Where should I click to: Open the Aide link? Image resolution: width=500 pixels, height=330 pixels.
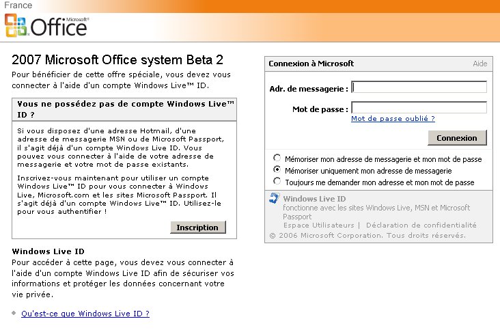[x=480, y=64]
